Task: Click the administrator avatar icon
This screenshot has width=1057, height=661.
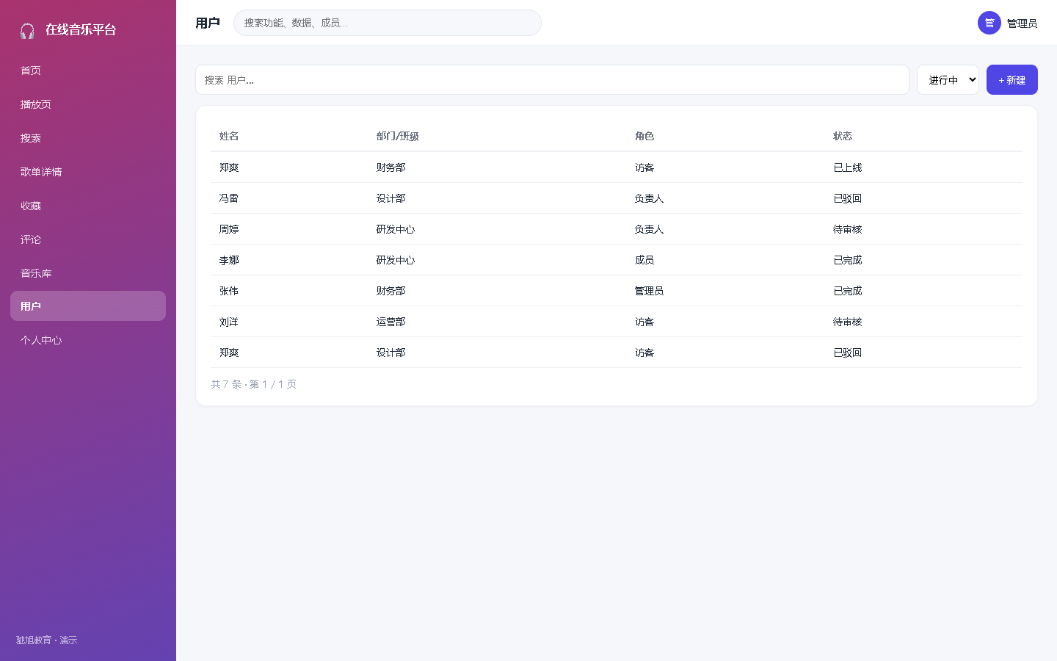Action: [x=989, y=23]
